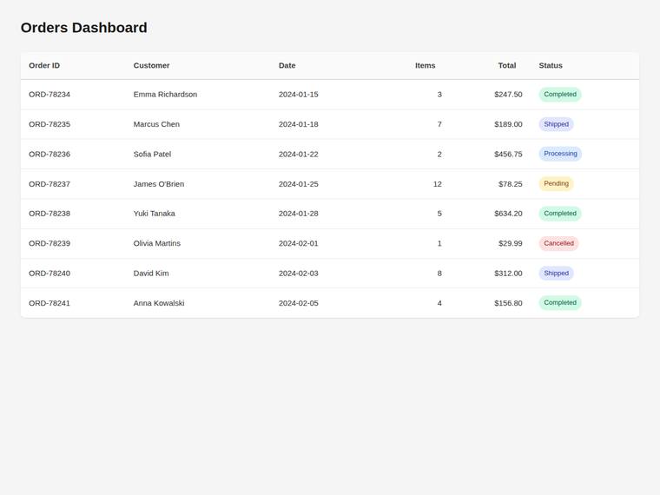Screen dimensions: 660x495
Task: Click customer name James O'Brien
Action: [159, 184]
